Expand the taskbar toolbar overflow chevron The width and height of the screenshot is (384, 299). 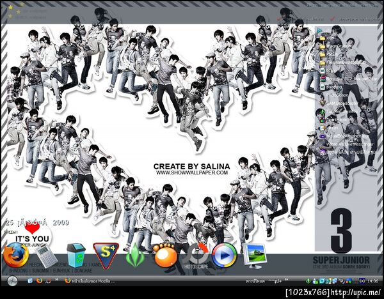286,280
